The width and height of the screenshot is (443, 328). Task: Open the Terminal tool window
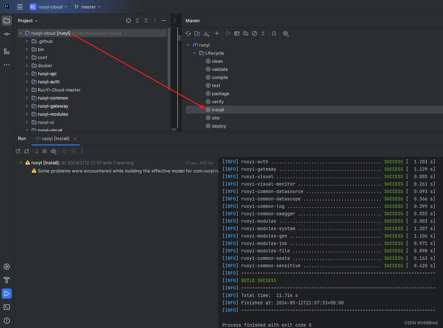pos(7,307)
